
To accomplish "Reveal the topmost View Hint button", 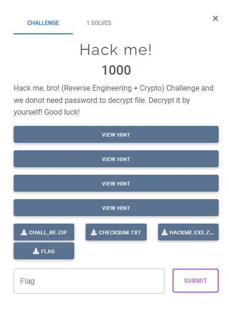I will pos(116,135).
